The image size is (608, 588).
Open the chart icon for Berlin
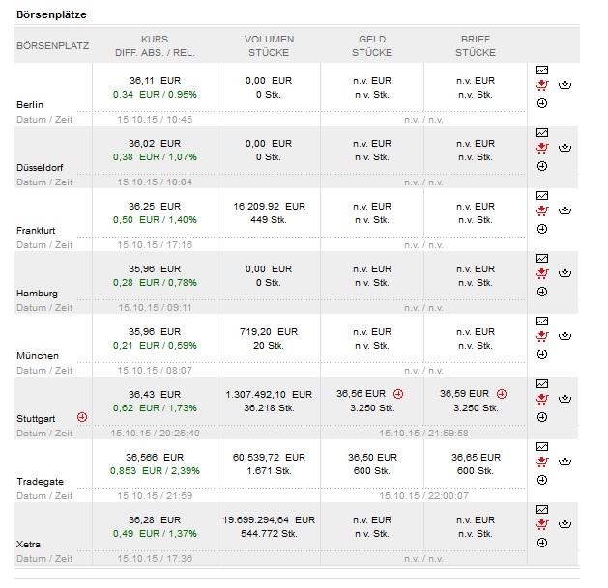pos(541,70)
